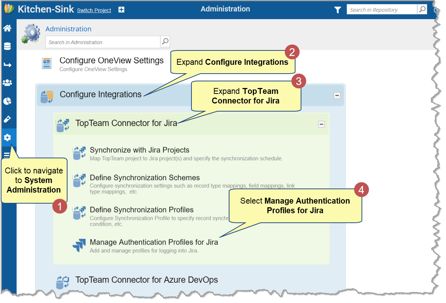The height and width of the screenshot is (303, 446).
Task: Click the TopTeam Connector for Jira heading
Action: click(126, 123)
